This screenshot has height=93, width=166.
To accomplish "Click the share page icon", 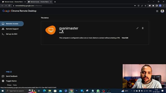I will [x=142, y=6].
